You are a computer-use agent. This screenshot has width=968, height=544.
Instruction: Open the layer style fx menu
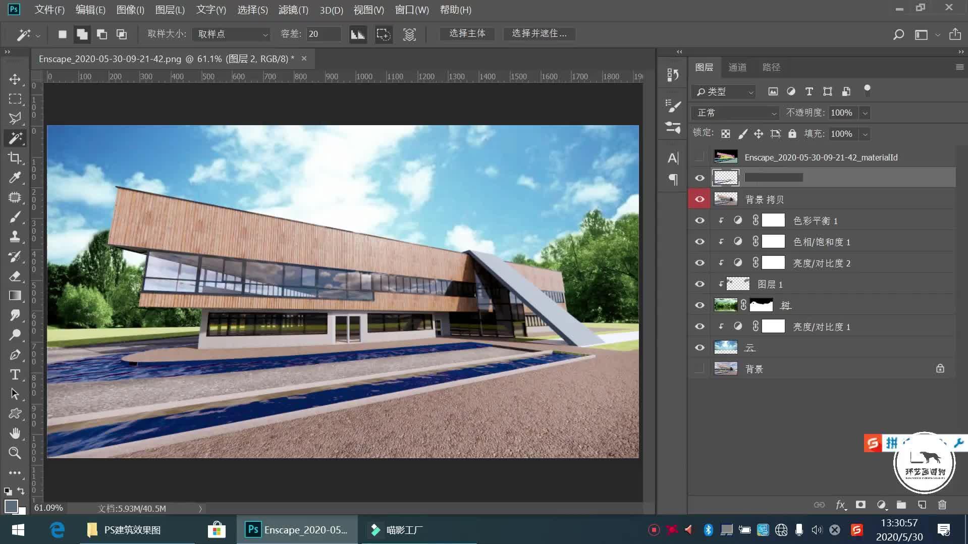coord(840,505)
